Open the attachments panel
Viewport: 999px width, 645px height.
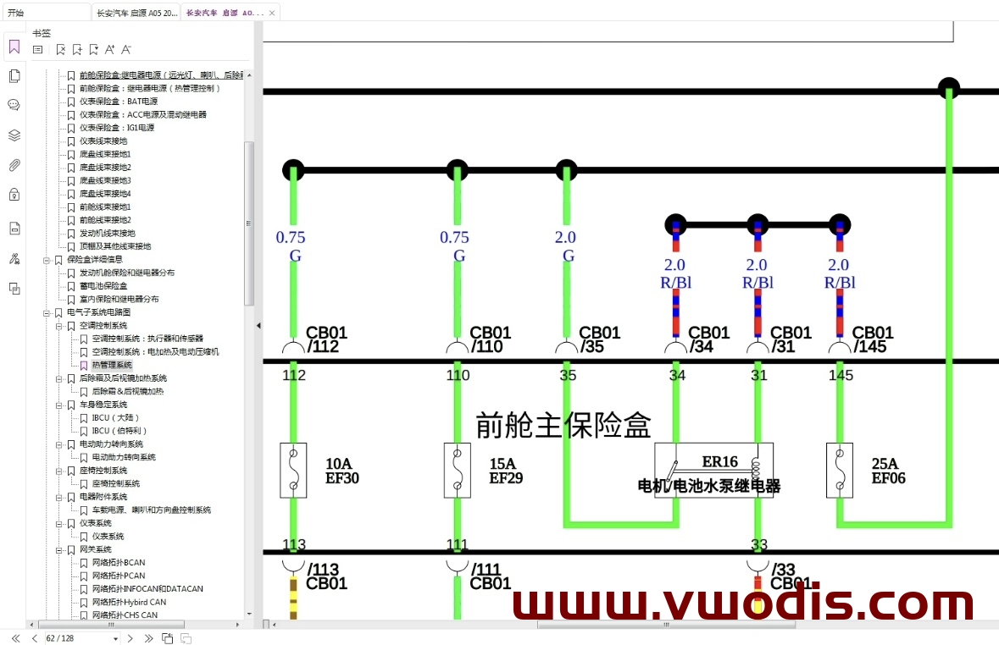coord(14,164)
